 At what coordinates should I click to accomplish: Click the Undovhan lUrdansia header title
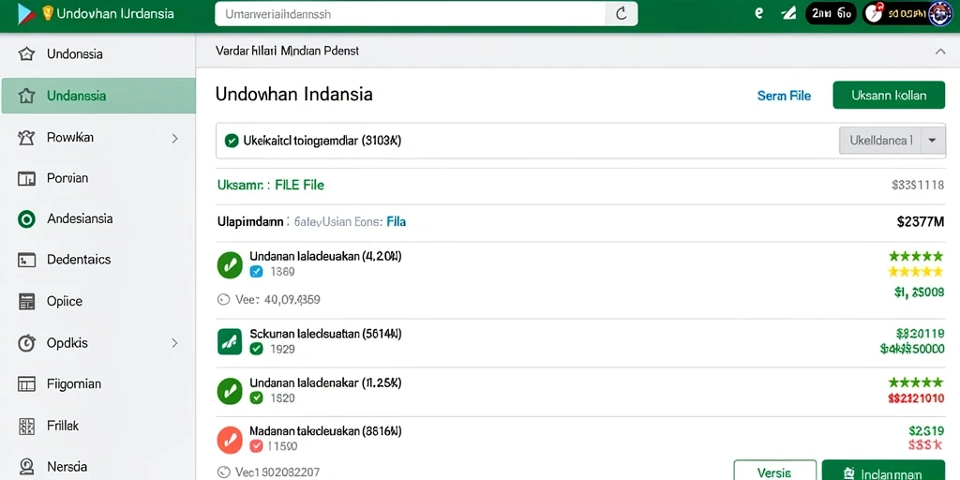[115, 13]
